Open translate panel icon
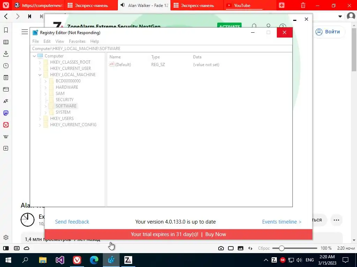Image resolution: width=357 pixels, height=267 pixels. [6, 101]
